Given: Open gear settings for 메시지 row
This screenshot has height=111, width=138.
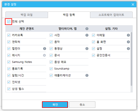Looking at the screenshot, I should pyautogui.click(x=44, y=55).
